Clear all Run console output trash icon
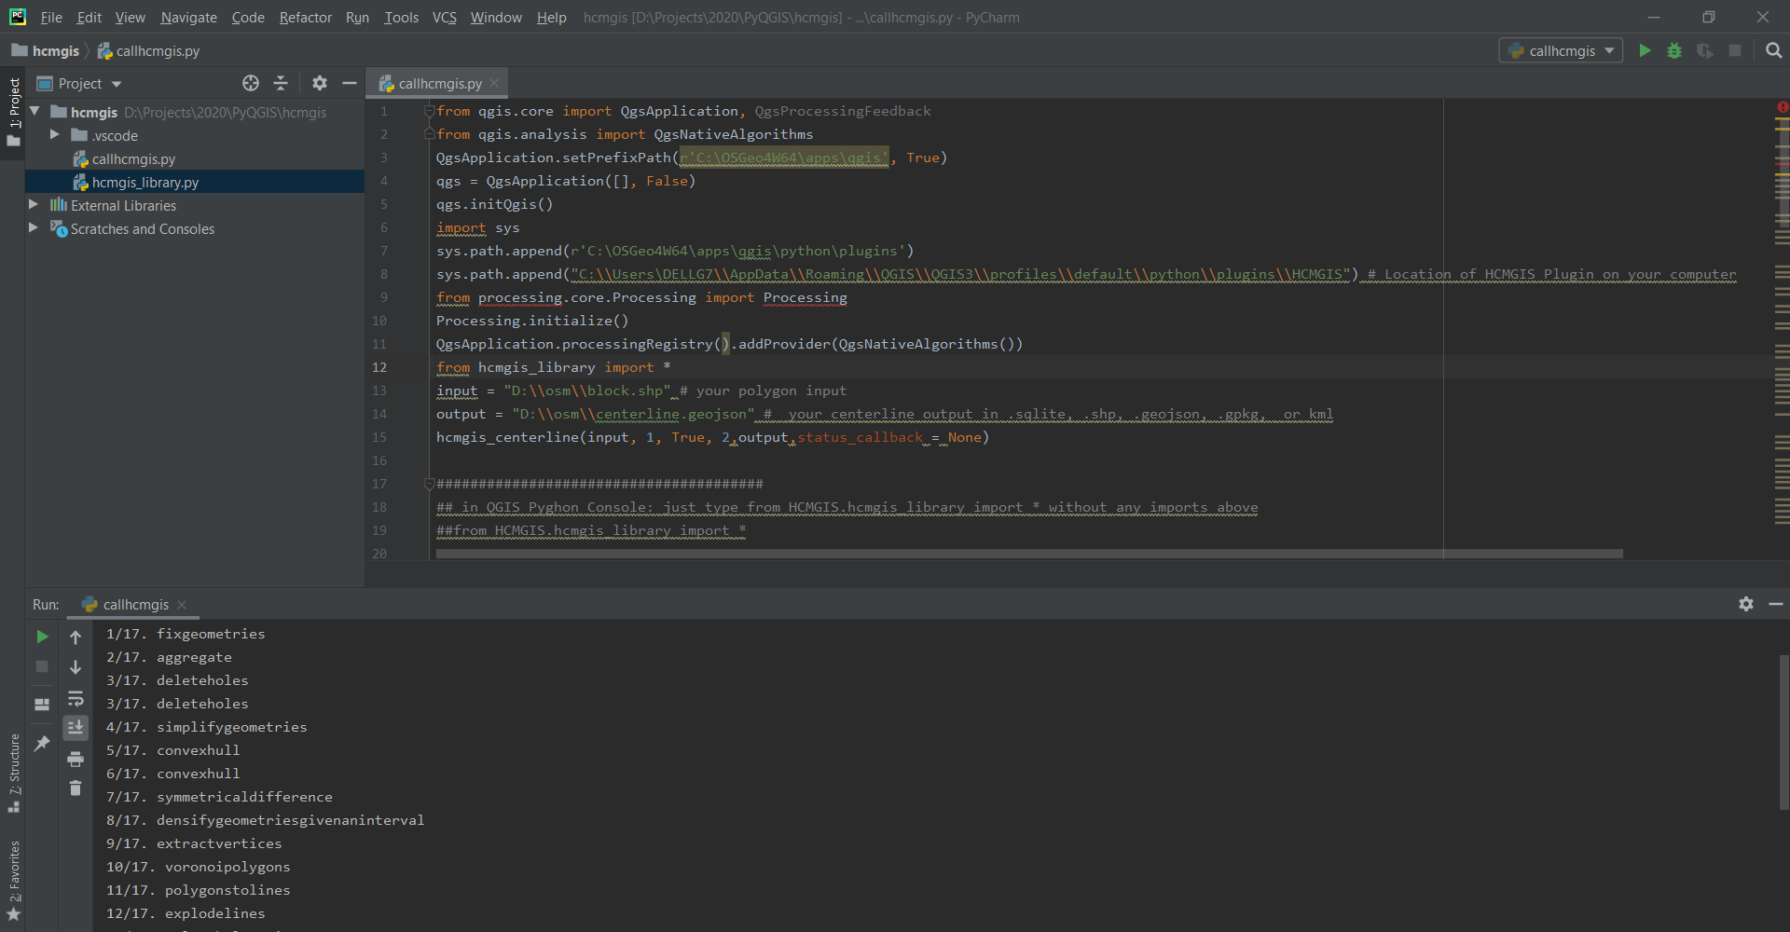This screenshot has height=932, width=1790. click(x=76, y=788)
